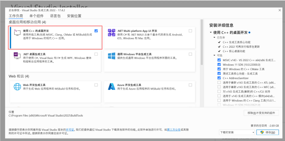Viewport: 285px width, 141px height.
Task: Enable C++ 模块 for v143 build tools
Action: (x=219, y=96)
